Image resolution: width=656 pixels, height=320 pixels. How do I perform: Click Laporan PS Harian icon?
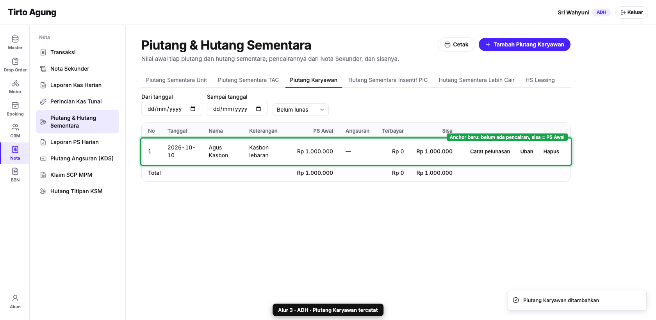(x=43, y=142)
